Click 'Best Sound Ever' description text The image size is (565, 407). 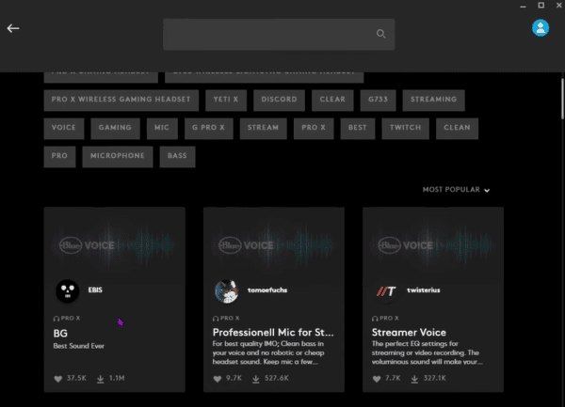(79, 346)
